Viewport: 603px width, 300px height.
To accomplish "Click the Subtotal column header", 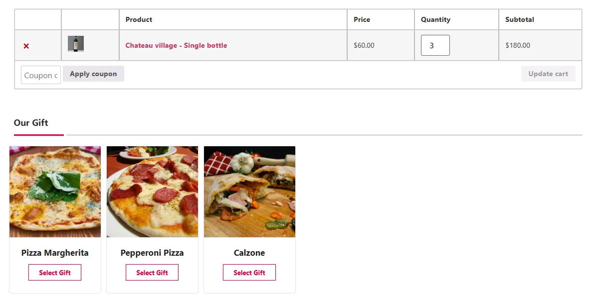I will pos(519,19).
